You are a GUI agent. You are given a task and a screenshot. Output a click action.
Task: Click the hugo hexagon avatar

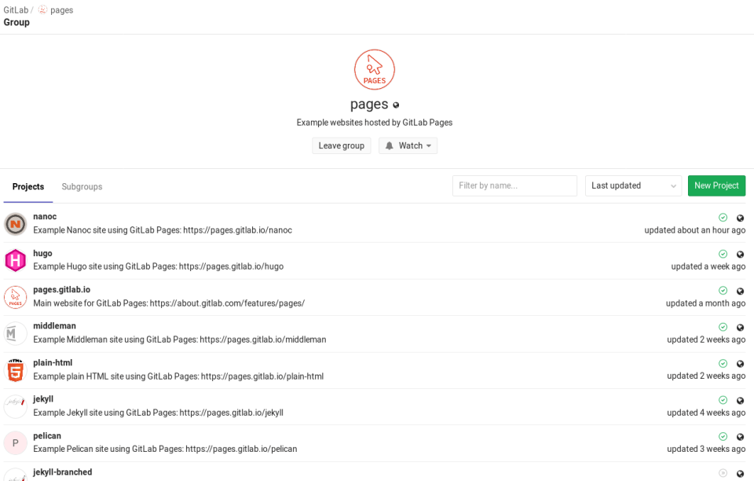15,260
